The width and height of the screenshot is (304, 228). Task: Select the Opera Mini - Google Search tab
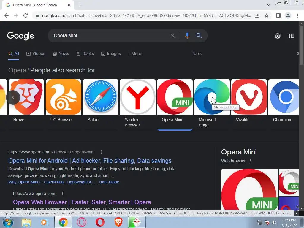(x=35, y=5)
